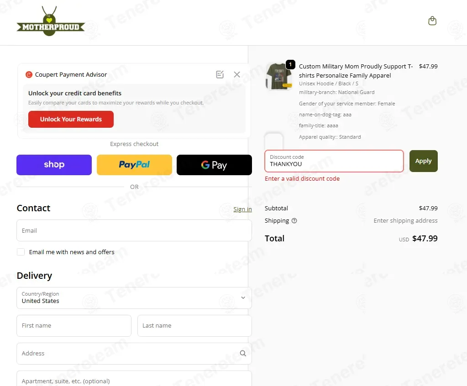Click the Last name field
This screenshot has width=467, height=386.
tap(194, 326)
